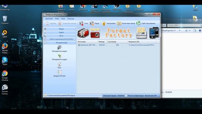Image resolution: width=202 pixels, height=114 pixels.
Task: Expand the Фото category panel
Action: click(x=60, y=36)
